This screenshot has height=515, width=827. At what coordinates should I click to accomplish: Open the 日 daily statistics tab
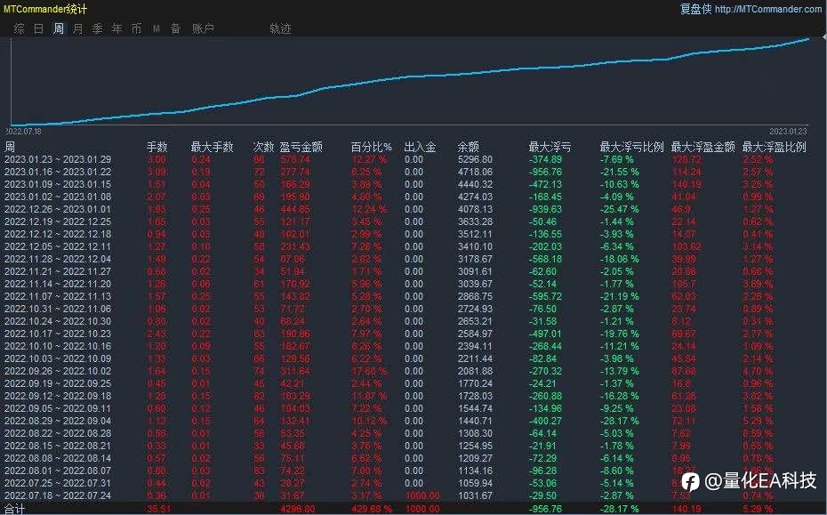pos(38,28)
